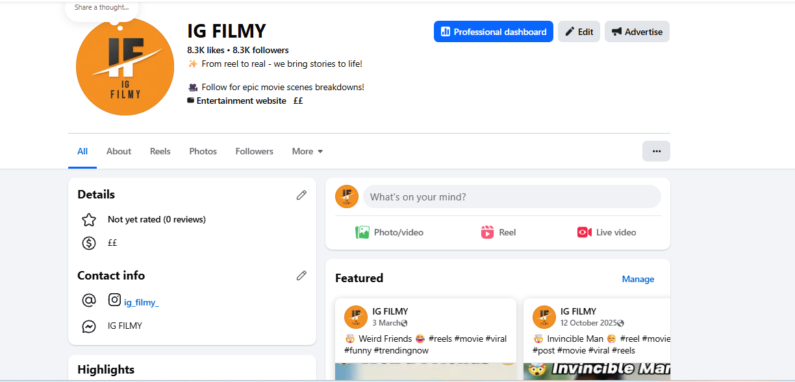
Task: Click the What's on your mind field
Action: pyautogui.click(x=512, y=197)
